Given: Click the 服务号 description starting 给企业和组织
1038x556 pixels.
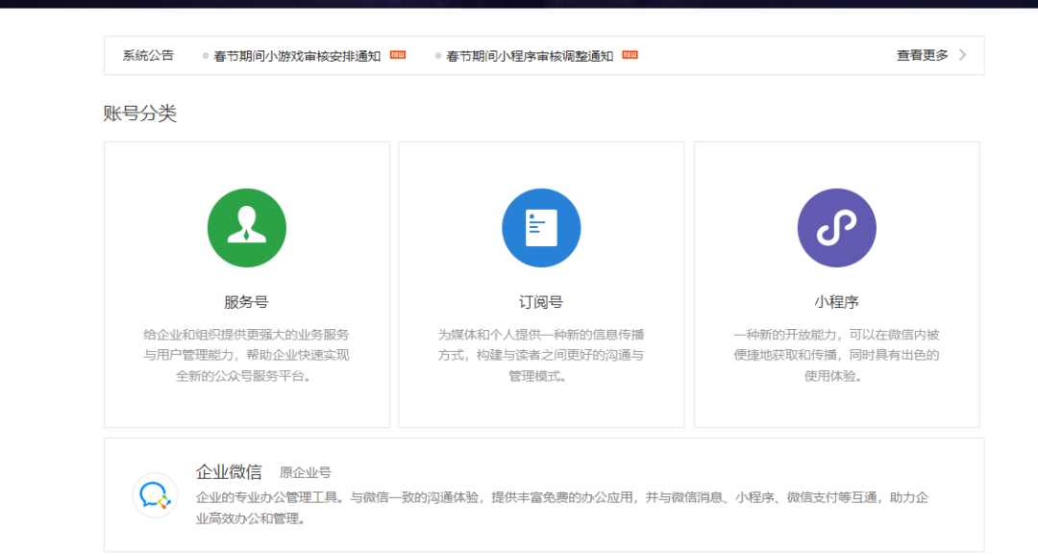Looking at the screenshot, I should (x=246, y=355).
